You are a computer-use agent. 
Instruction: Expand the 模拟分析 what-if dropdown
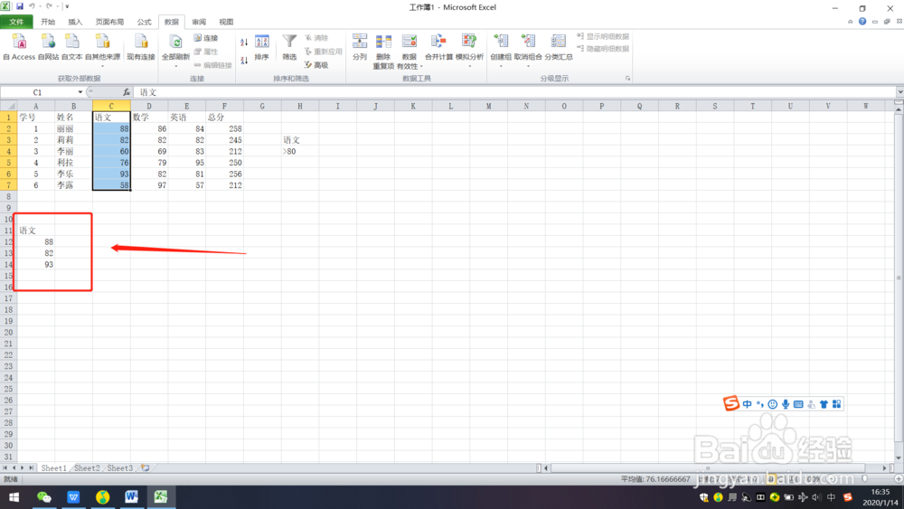pos(469,66)
